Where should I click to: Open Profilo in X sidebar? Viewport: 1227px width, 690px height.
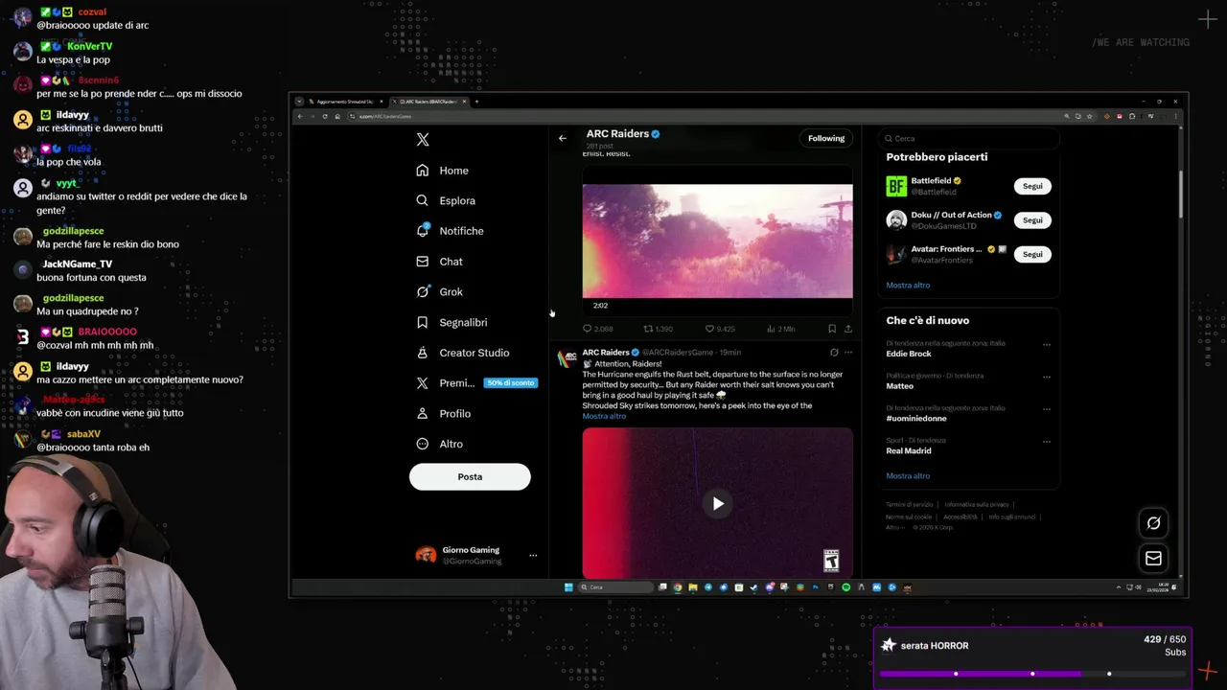coord(443,414)
